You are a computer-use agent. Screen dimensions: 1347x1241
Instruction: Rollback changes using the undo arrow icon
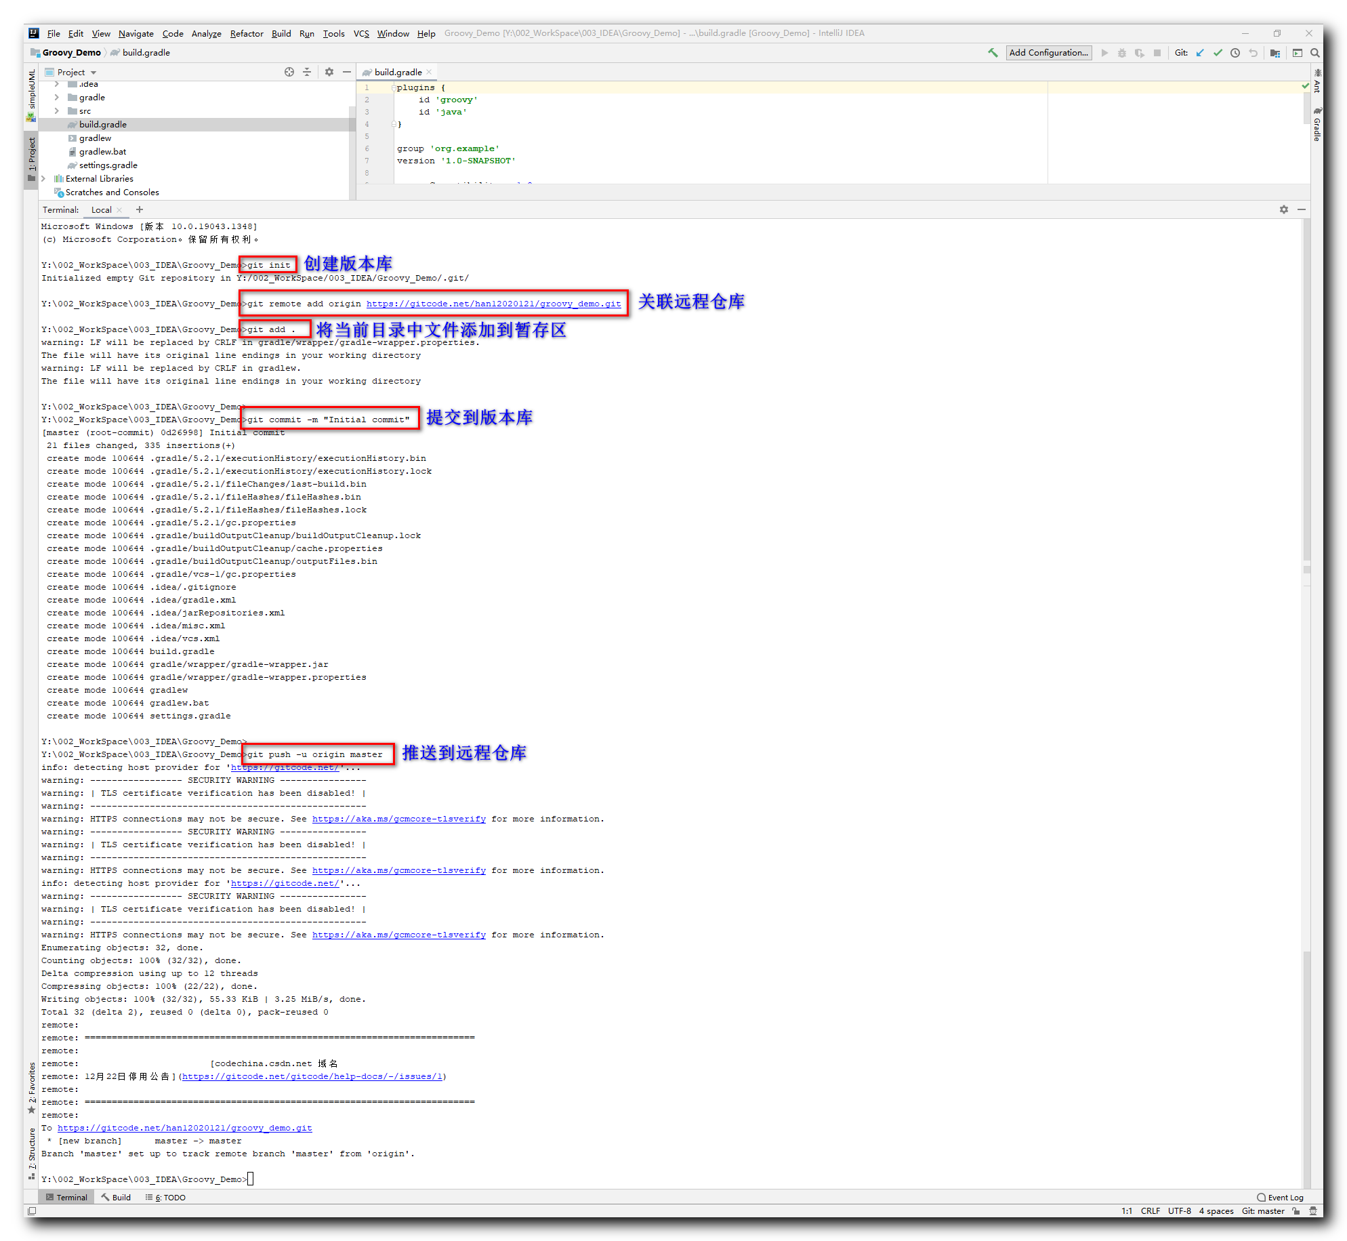click(1253, 52)
